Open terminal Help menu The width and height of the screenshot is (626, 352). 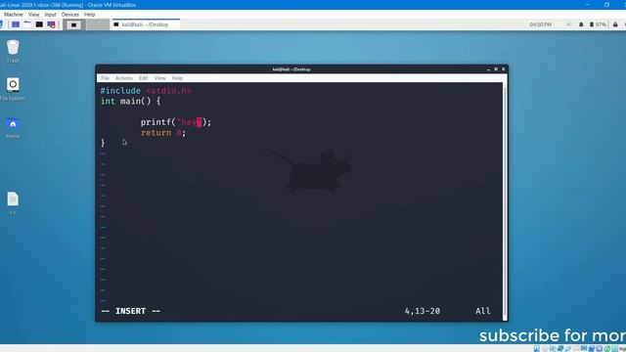click(177, 78)
